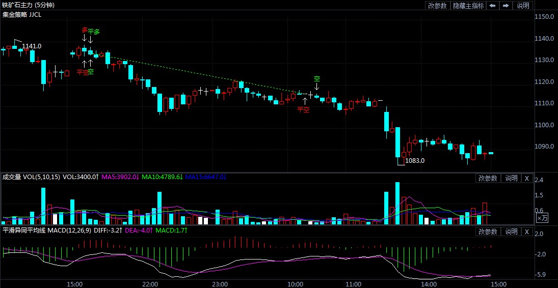Open 改参数 for the main chart
Screen dimensions: 558x288
437,5
